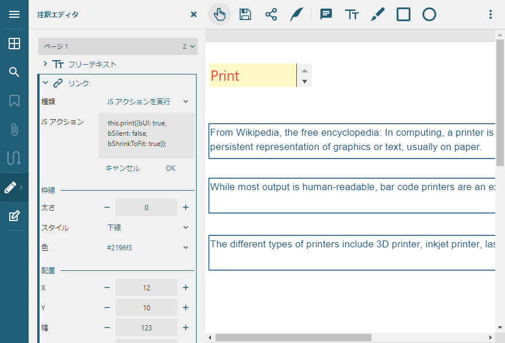The width and height of the screenshot is (505, 343).
Task: Save the document with the floppy icon
Action: click(245, 14)
